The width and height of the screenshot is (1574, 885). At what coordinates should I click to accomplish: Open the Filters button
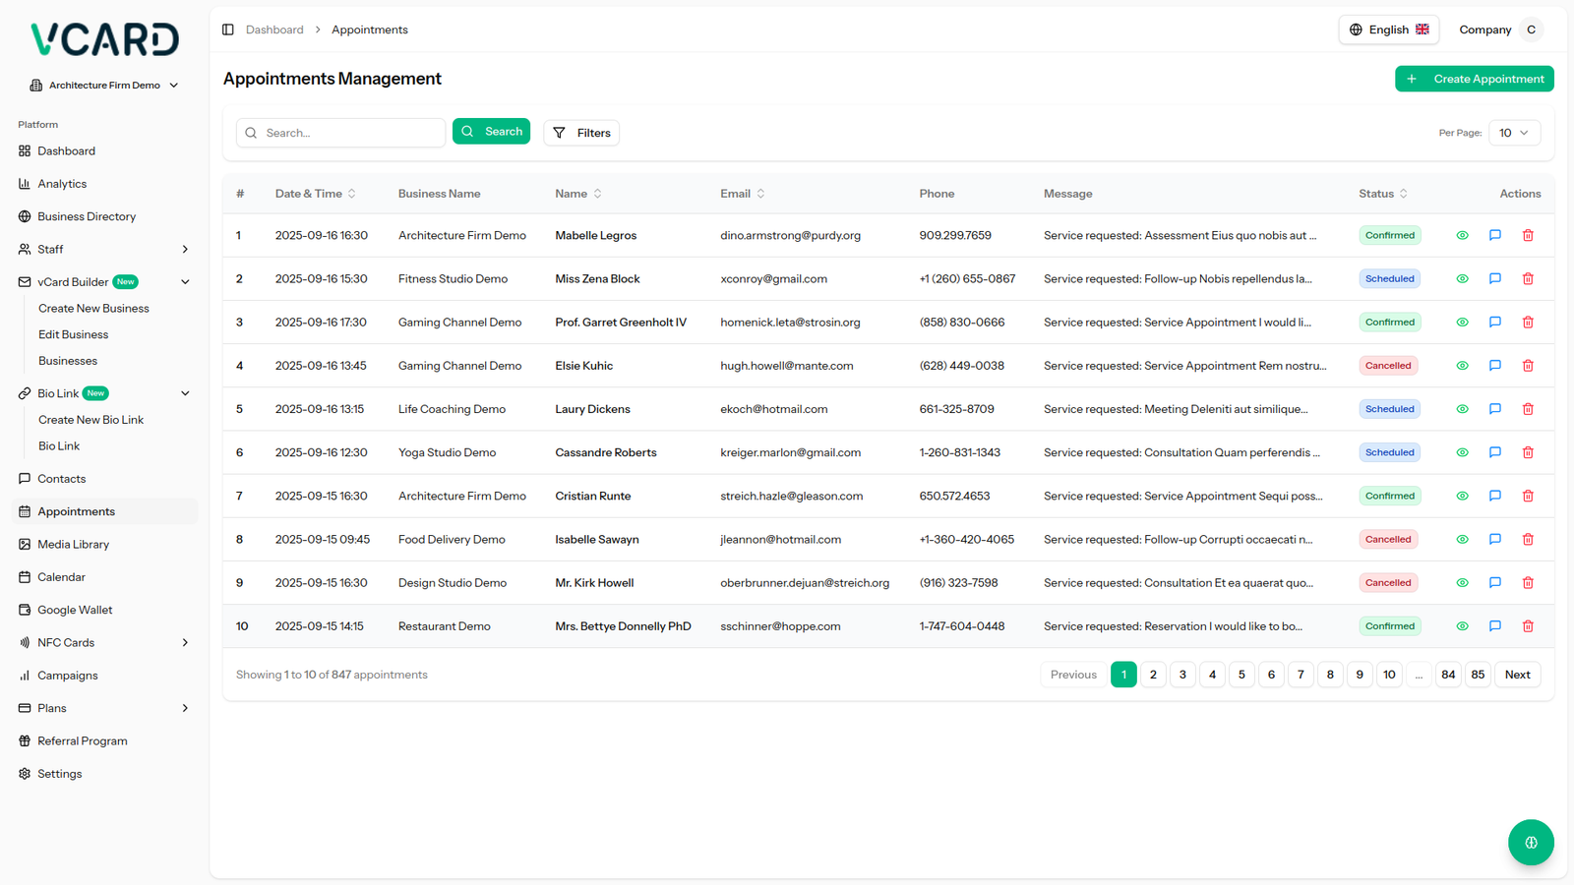581,133
